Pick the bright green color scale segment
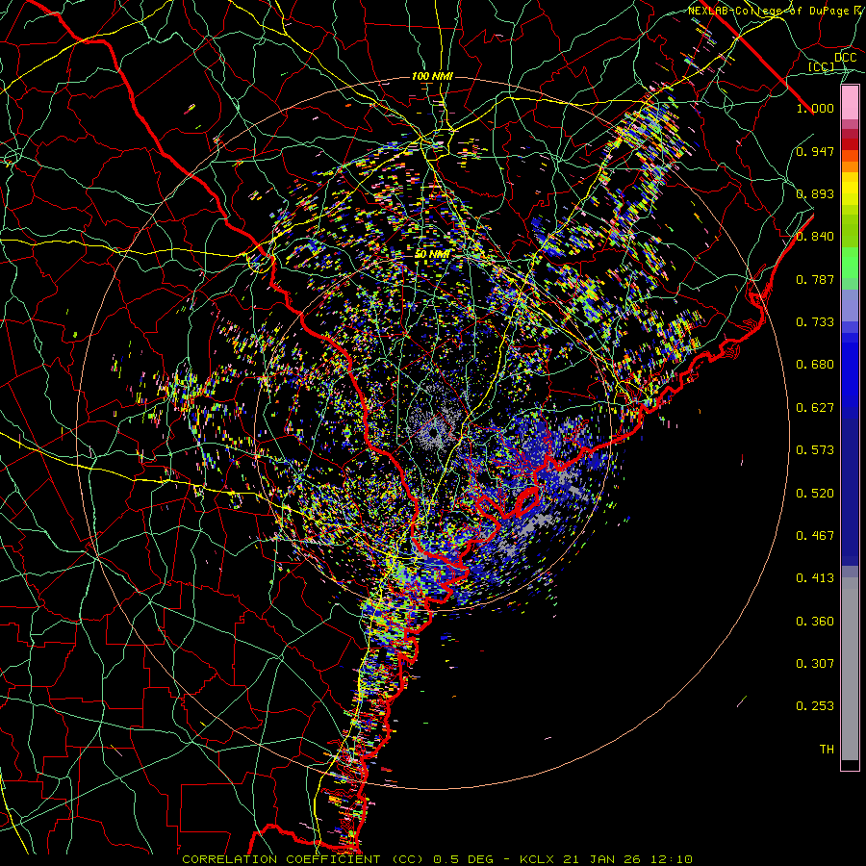This screenshot has height=866, width=866. tap(850, 263)
